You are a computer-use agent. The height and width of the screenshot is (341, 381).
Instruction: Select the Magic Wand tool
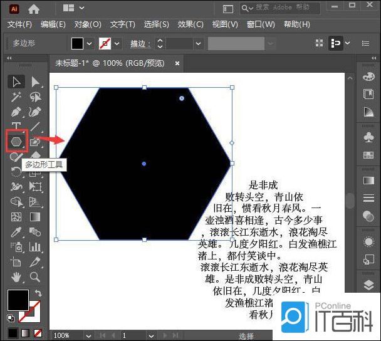click(16, 97)
